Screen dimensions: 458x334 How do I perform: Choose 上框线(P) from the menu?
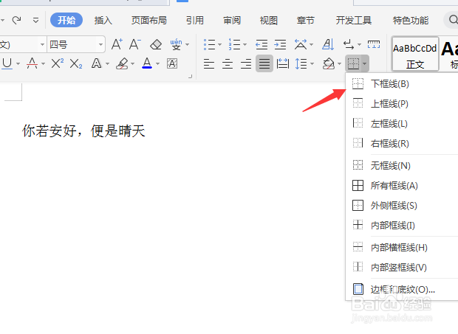pyautogui.click(x=402, y=104)
